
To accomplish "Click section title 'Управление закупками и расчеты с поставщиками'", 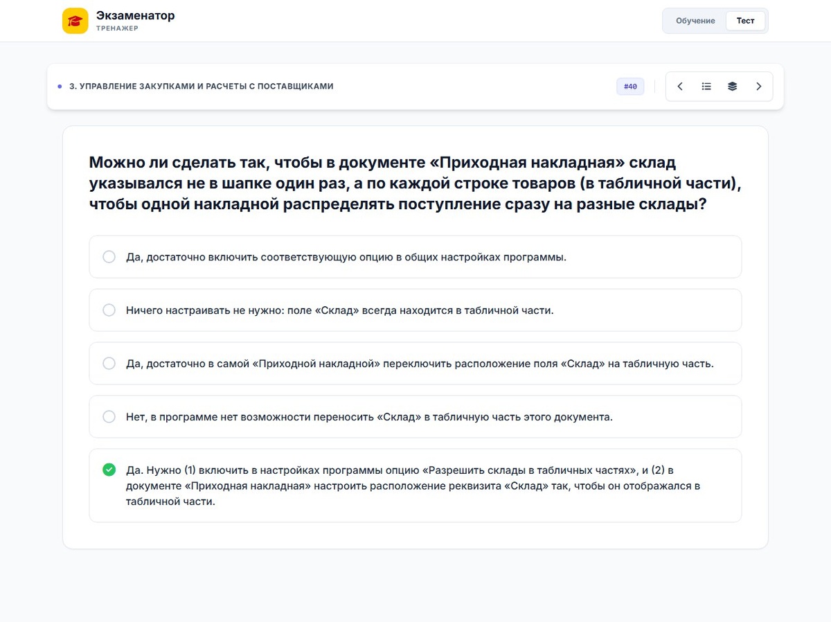I will click(202, 87).
